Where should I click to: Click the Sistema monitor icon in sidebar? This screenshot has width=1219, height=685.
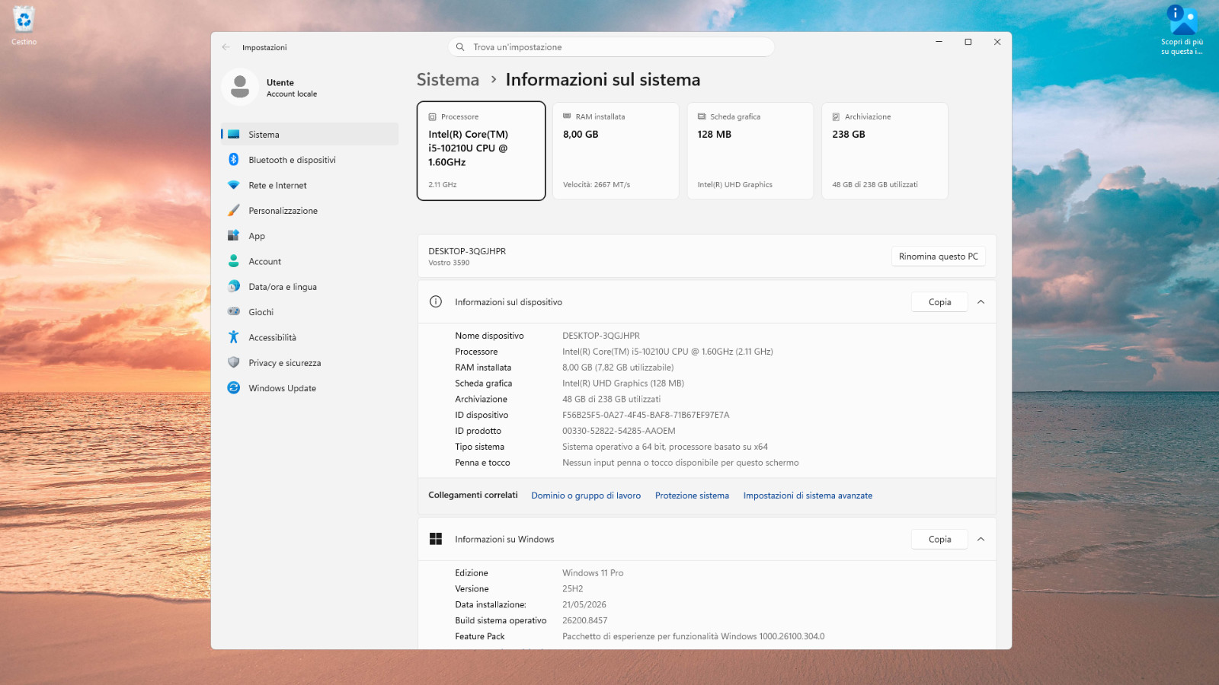pyautogui.click(x=234, y=135)
